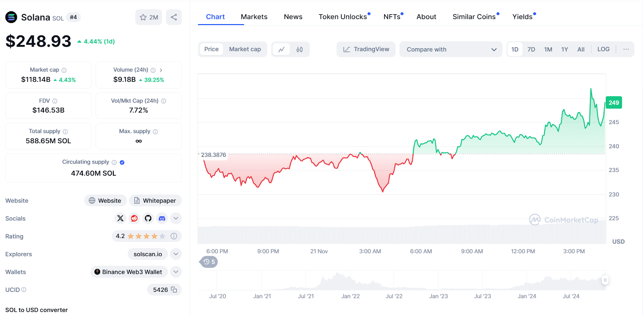Click the events marker showing 5
The width and height of the screenshot is (643, 316).
pos(209,262)
